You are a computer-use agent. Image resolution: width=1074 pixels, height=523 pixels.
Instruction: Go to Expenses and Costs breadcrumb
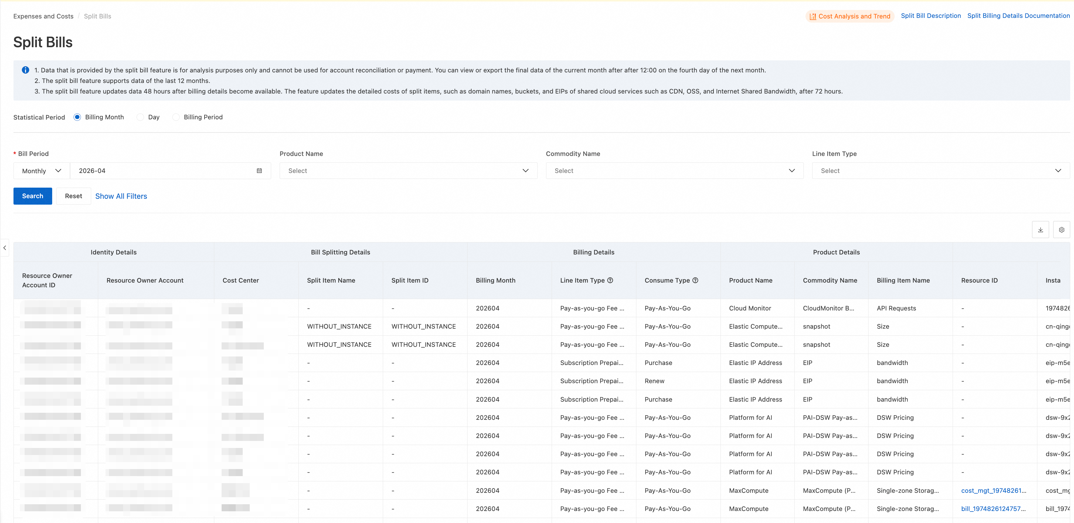tap(43, 16)
